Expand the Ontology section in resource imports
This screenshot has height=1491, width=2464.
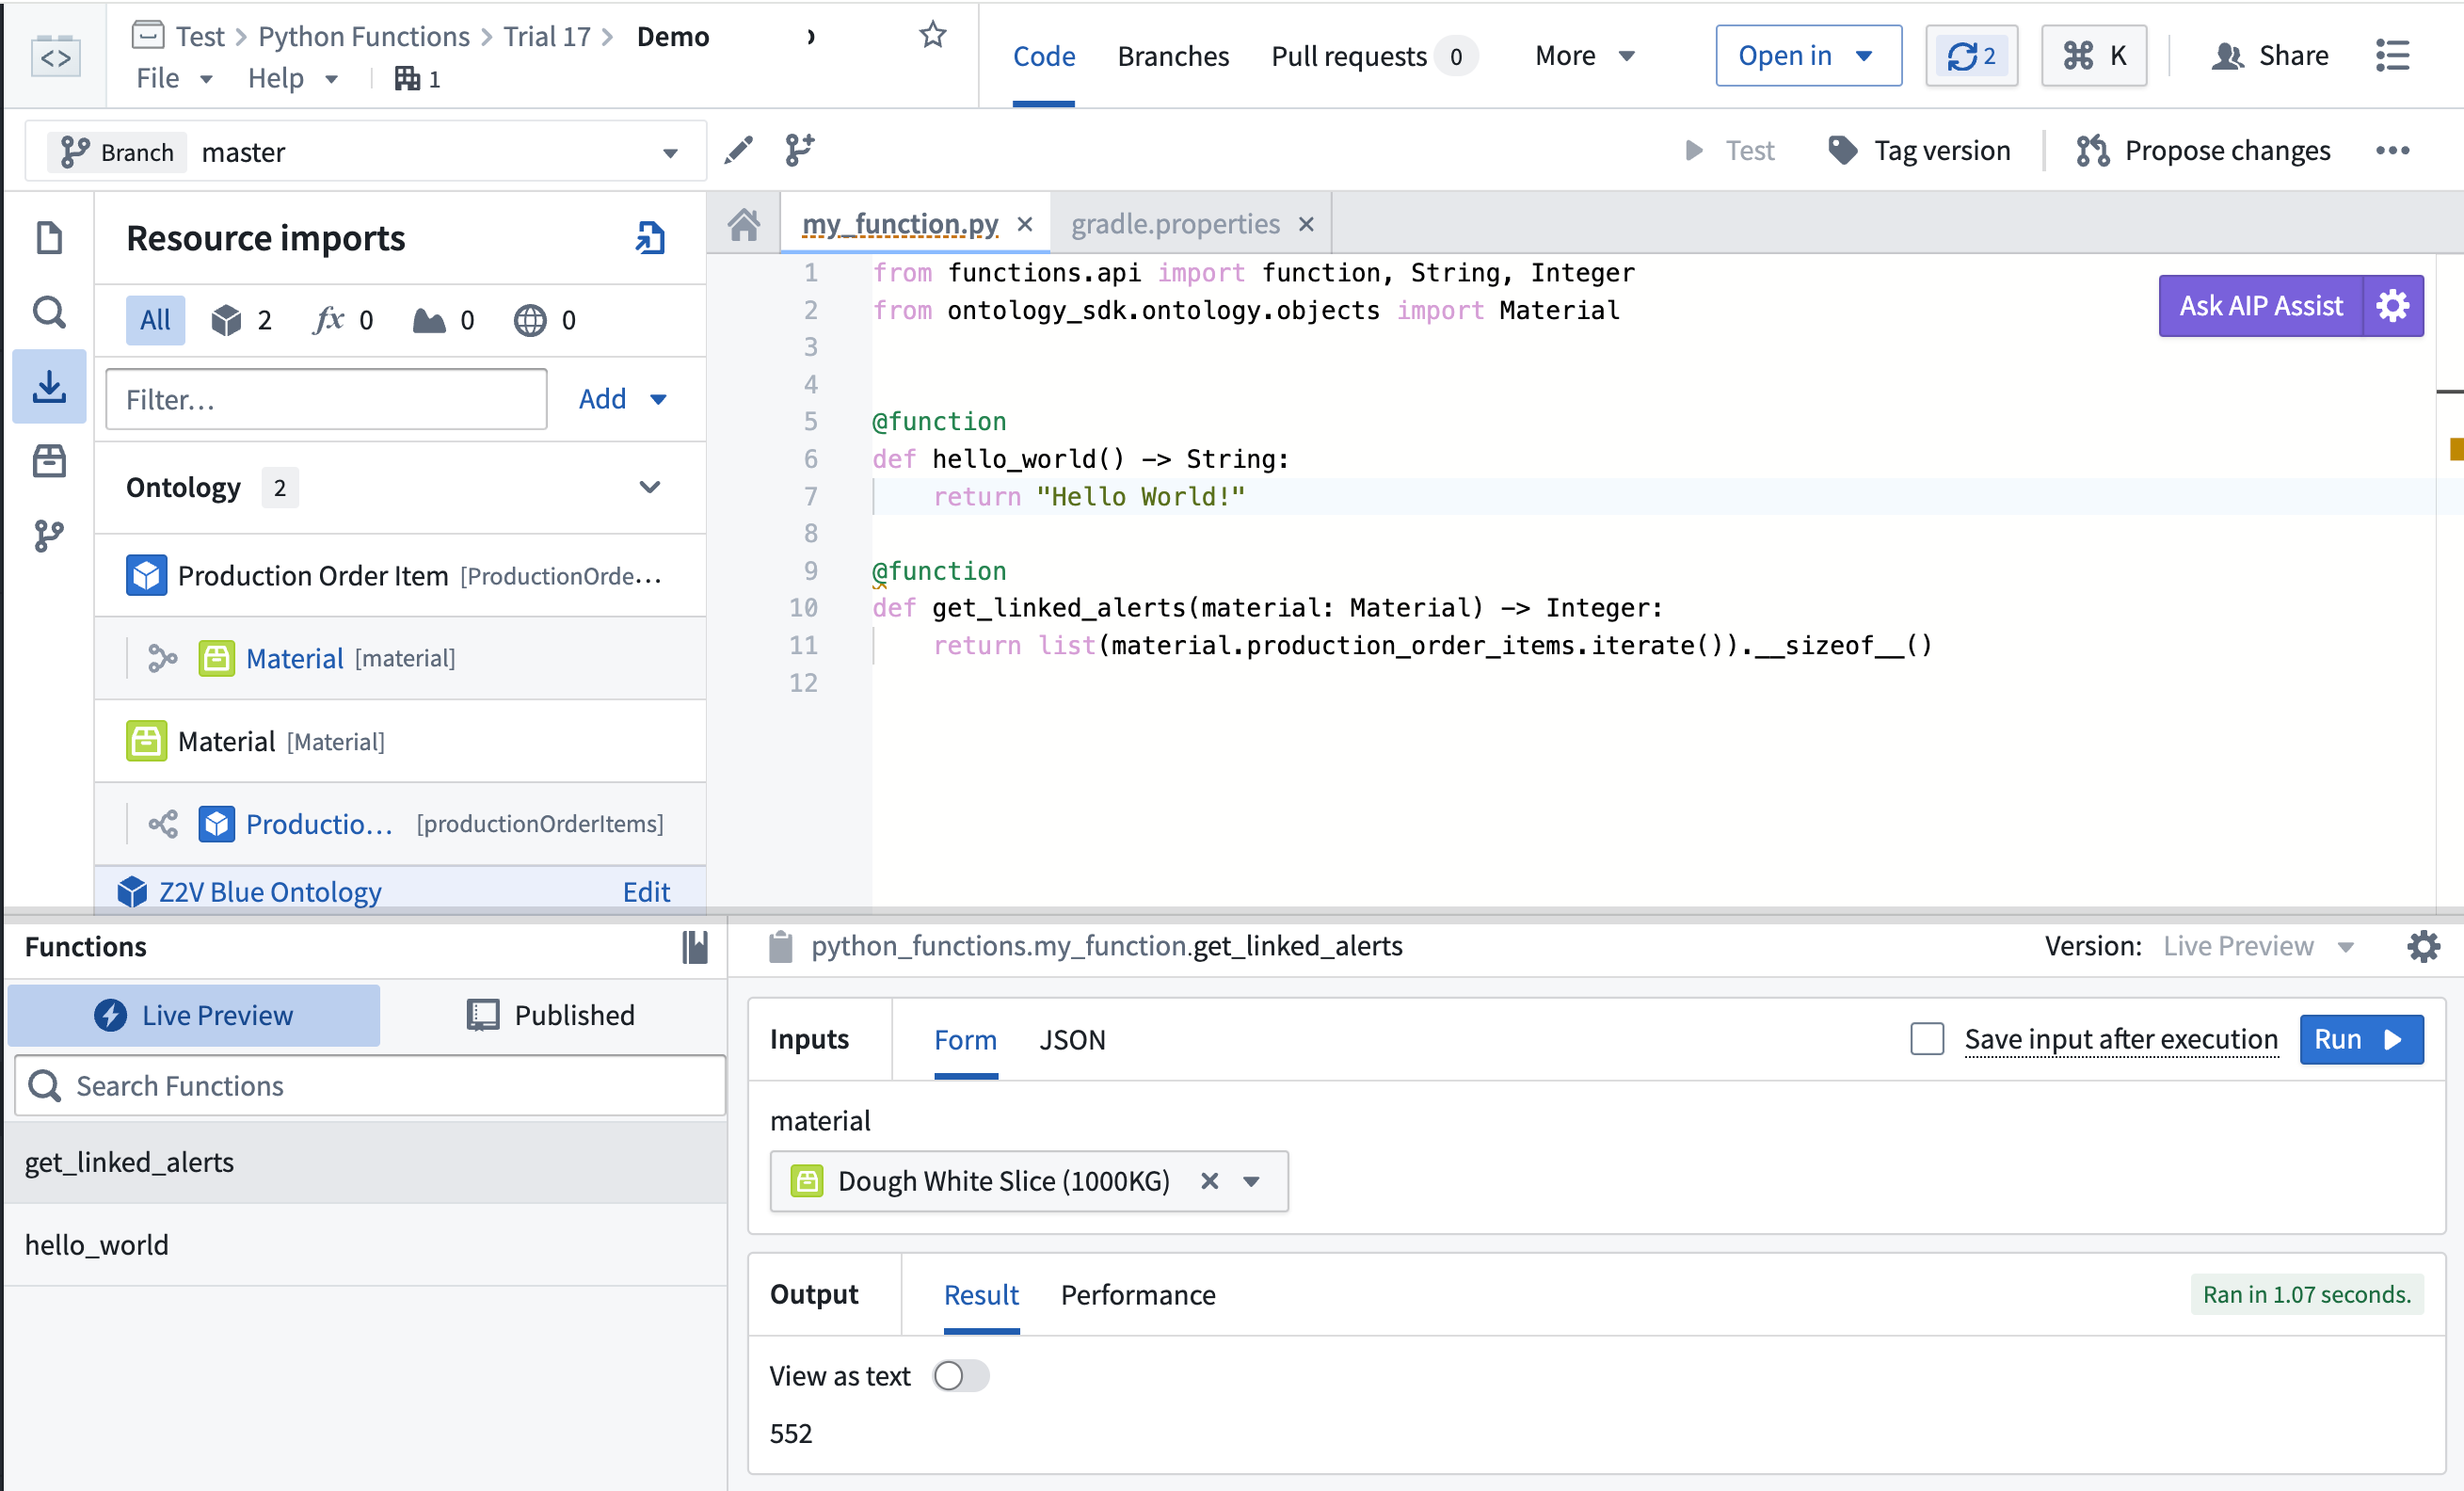pyautogui.click(x=649, y=488)
